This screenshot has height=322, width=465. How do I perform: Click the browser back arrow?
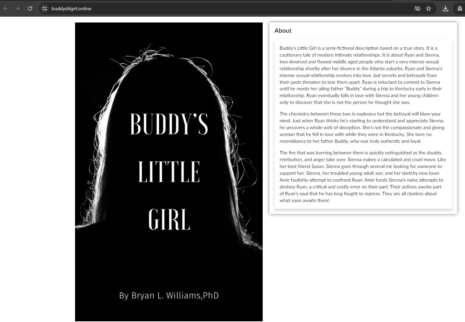(6, 9)
